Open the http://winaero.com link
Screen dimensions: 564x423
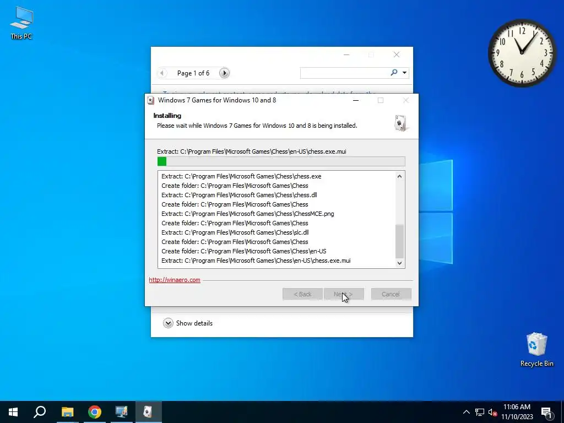[x=175, y=280]
